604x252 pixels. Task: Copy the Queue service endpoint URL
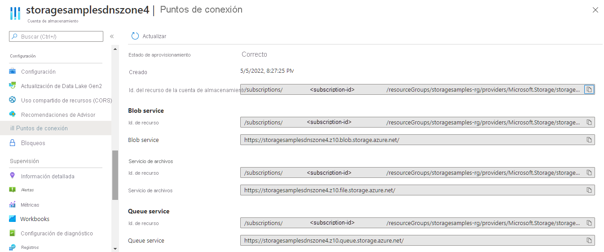(589, 240)
